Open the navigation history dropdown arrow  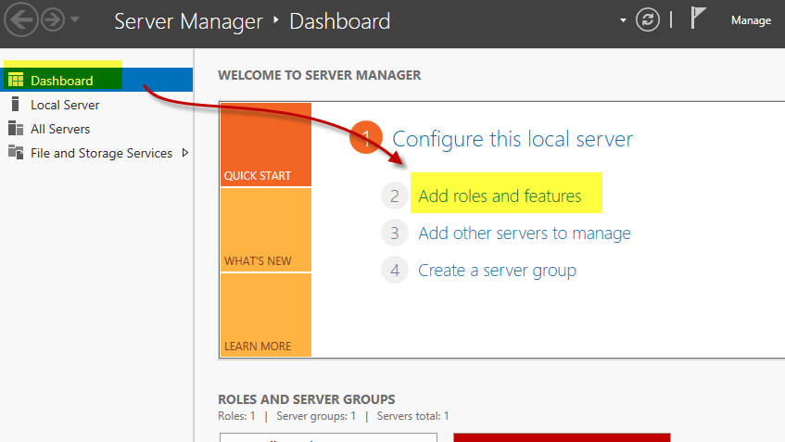(74, 19)
